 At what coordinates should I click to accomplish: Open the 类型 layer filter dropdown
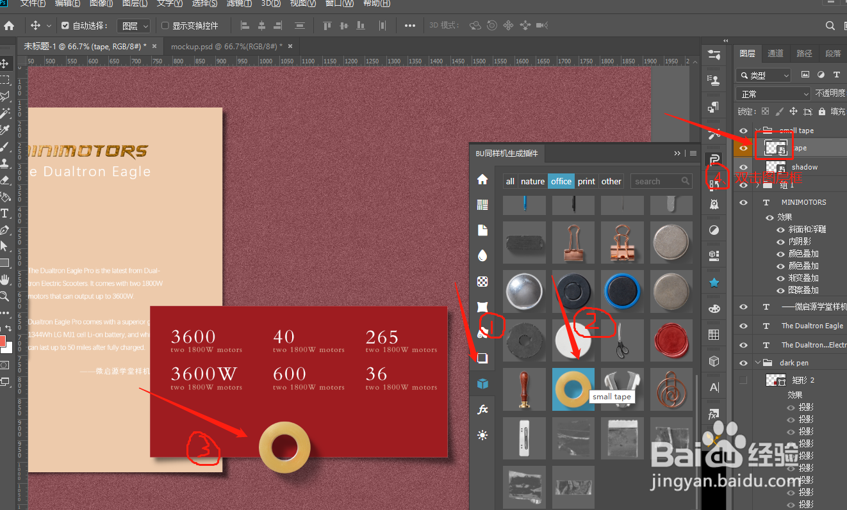764,75
